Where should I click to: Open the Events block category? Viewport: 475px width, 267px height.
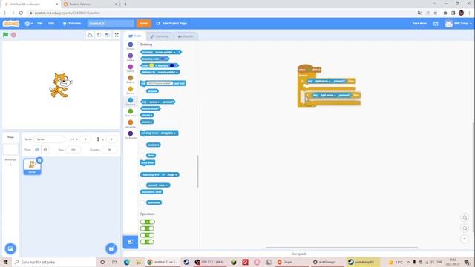131,79
